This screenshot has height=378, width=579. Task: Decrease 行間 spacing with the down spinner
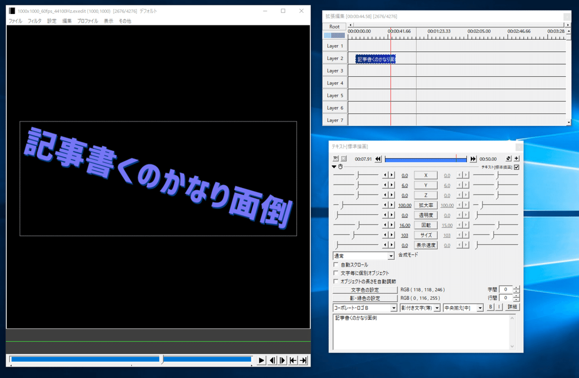coord(516,300)
